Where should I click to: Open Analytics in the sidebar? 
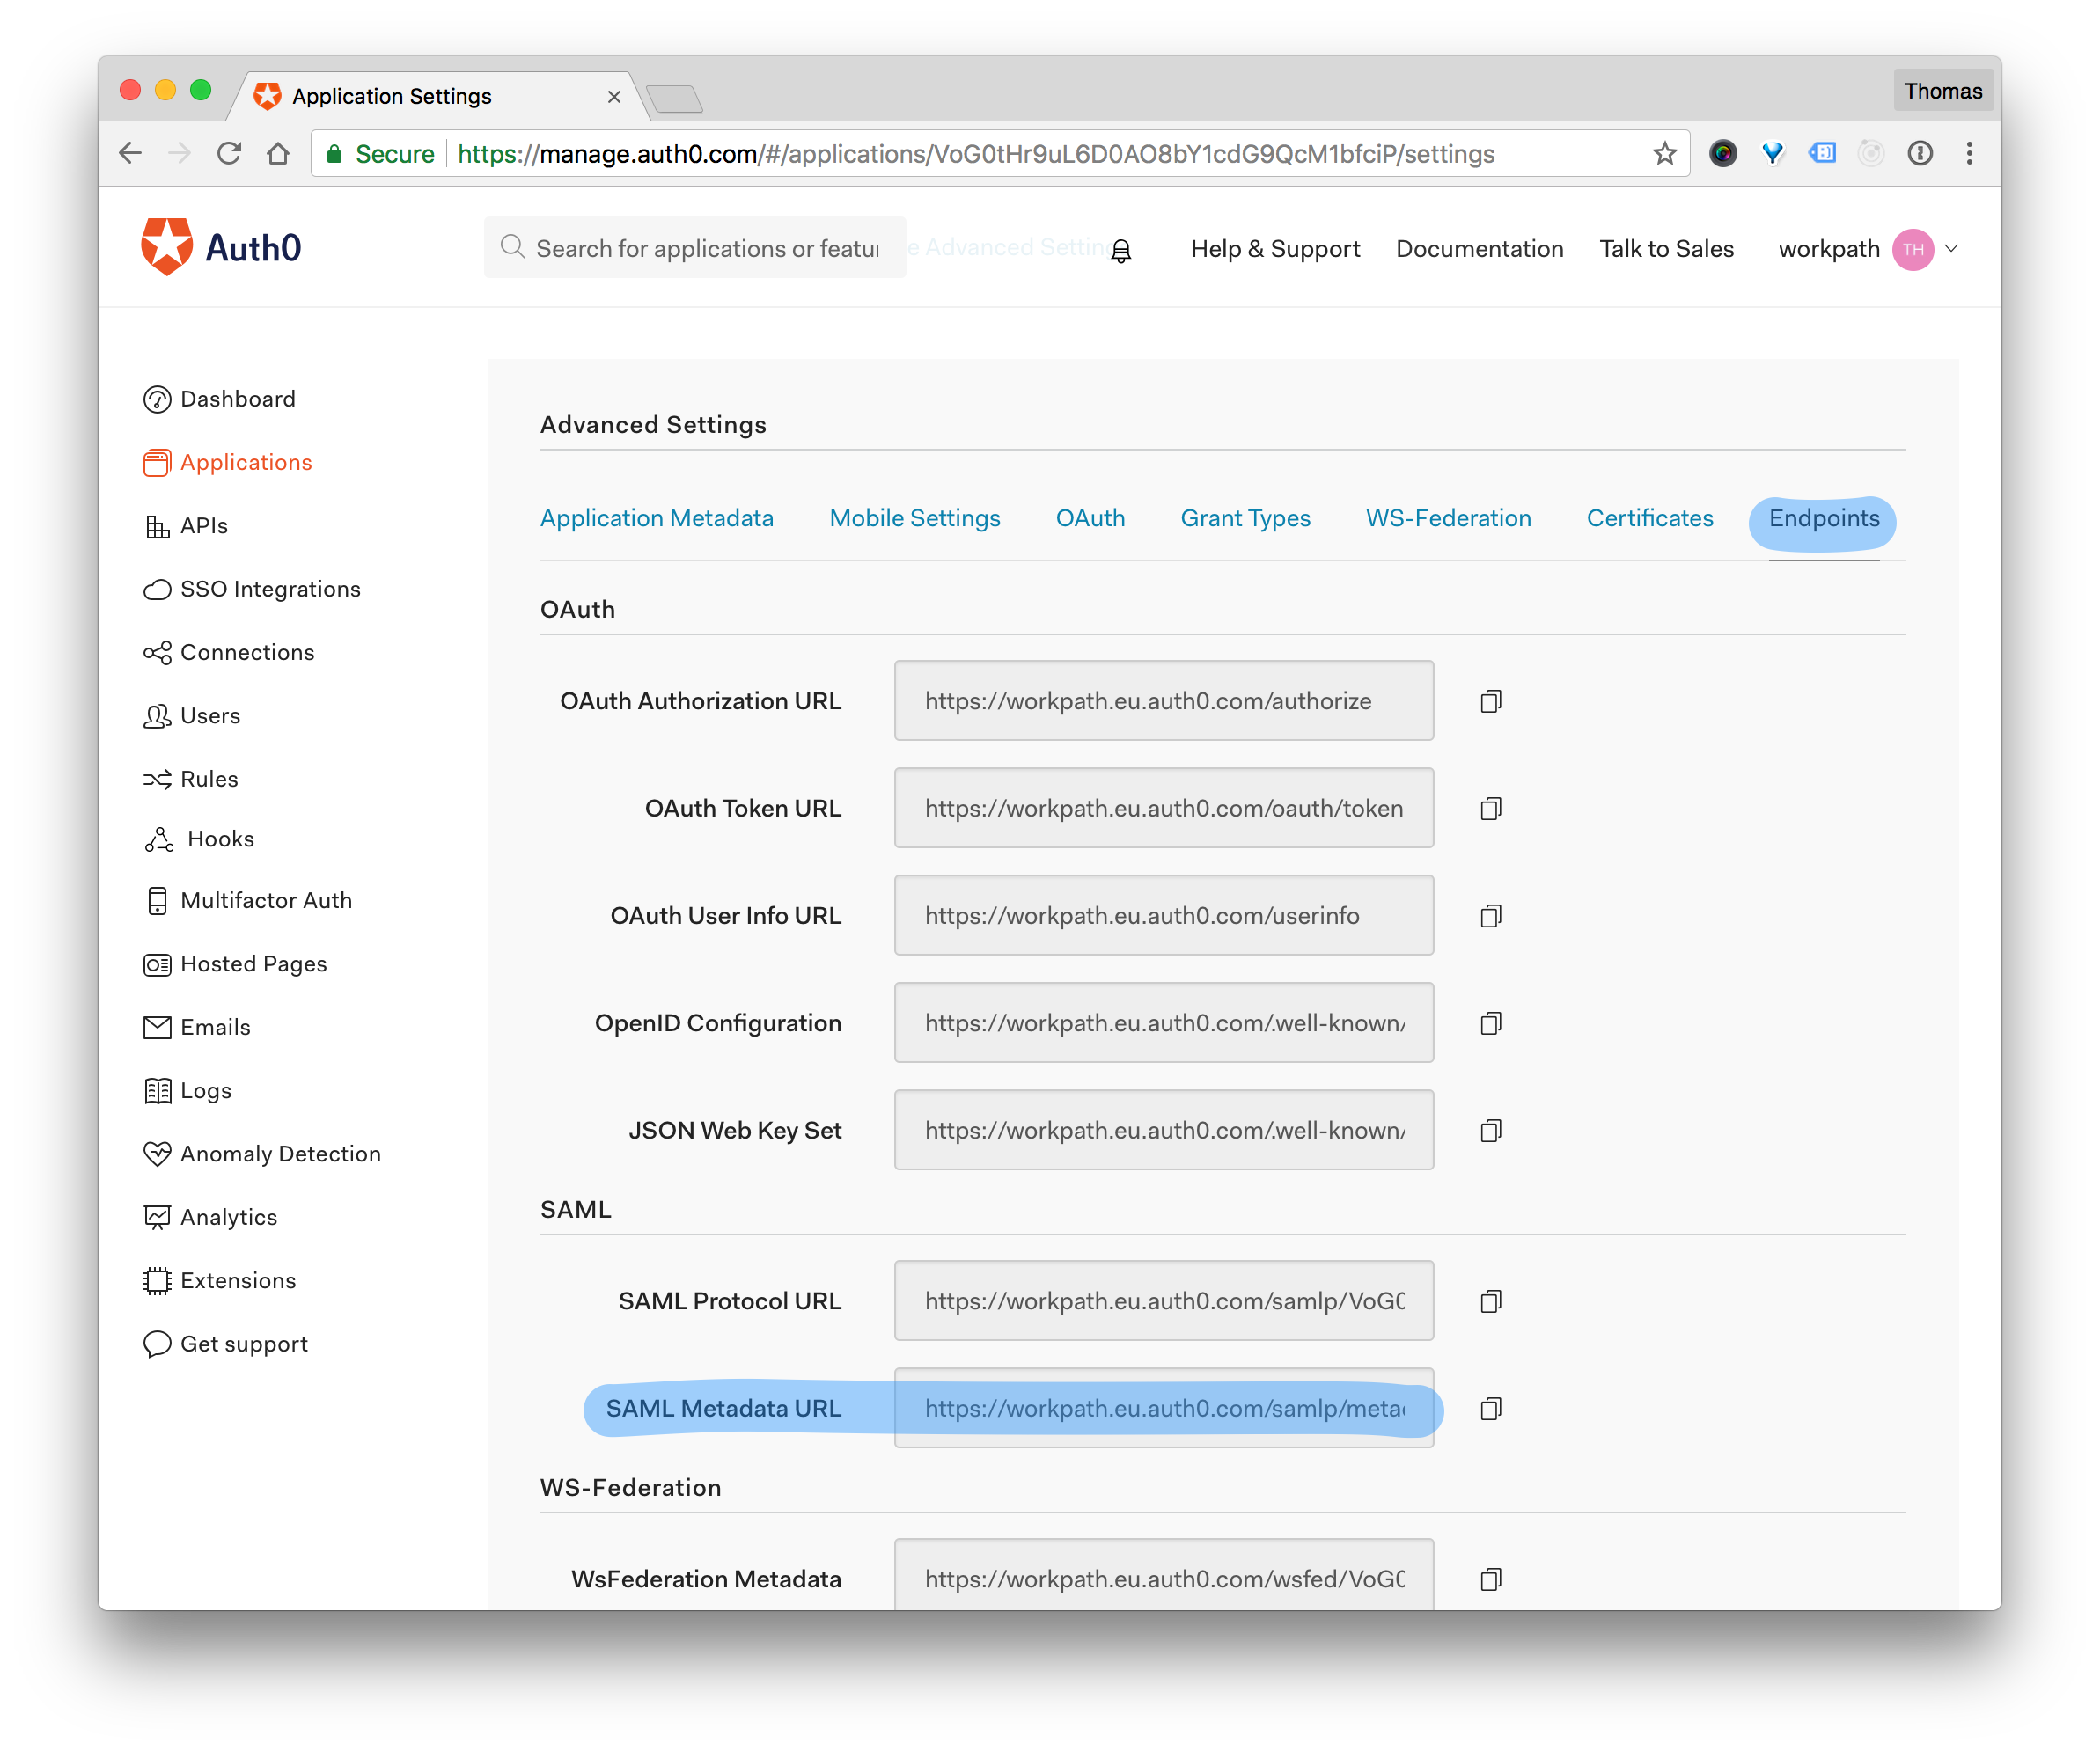point(211,1217)
